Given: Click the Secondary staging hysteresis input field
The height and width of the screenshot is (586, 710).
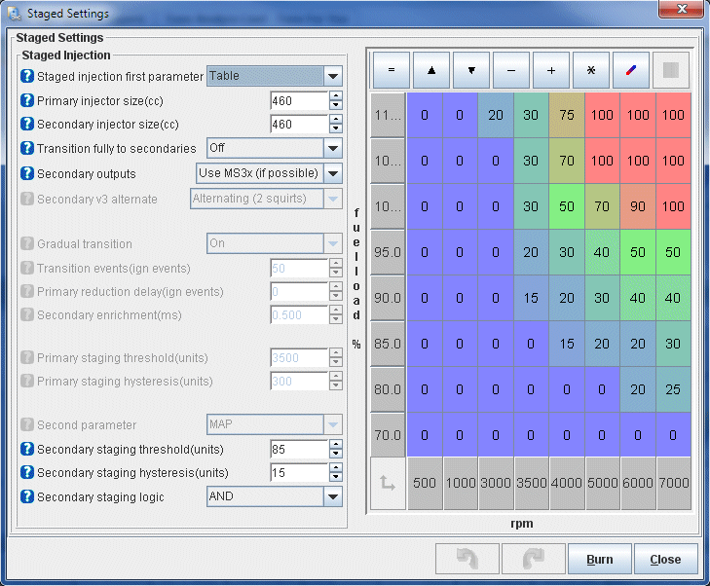Looking at the screenshot, I should [298, 473].
